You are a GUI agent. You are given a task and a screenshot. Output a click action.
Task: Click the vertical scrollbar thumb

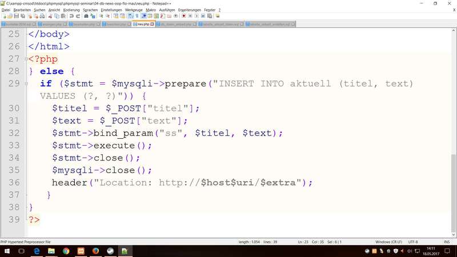(x=454, y=192)
